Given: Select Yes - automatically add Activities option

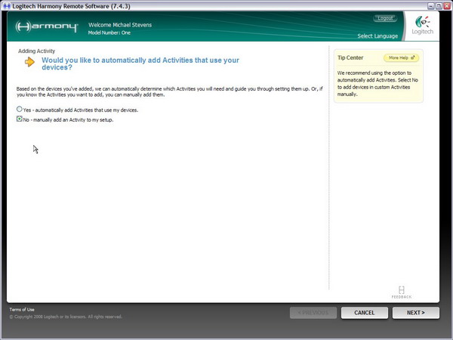Looking at the screenshot, I should 20,109.
